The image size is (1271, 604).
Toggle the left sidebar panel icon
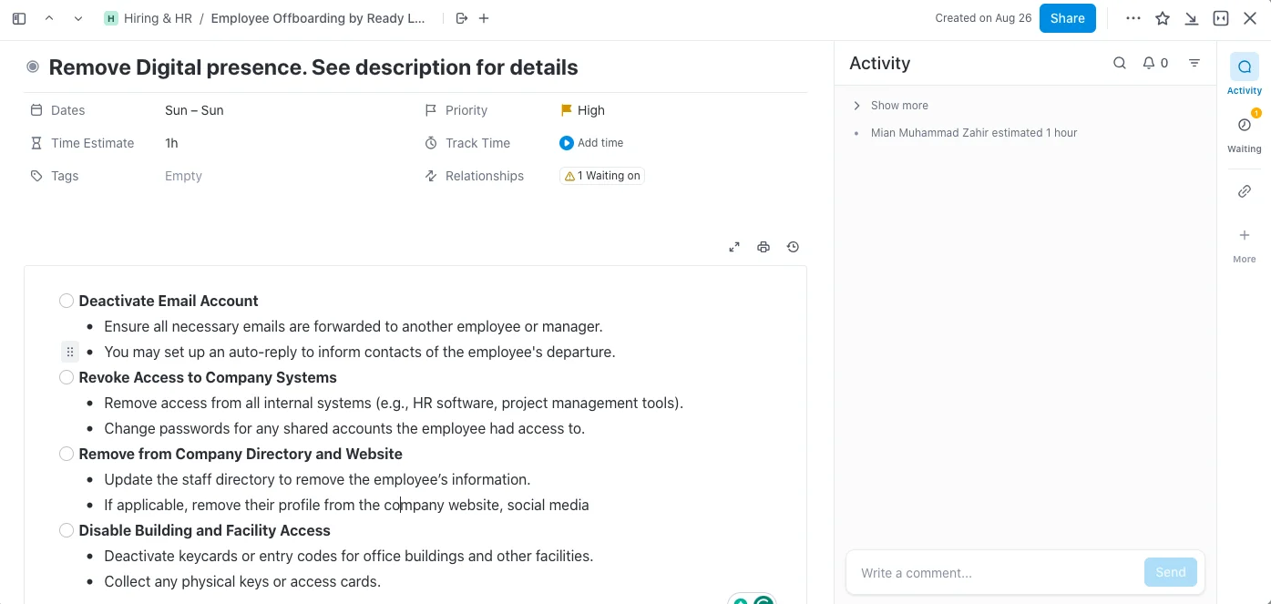pos(19,18)
